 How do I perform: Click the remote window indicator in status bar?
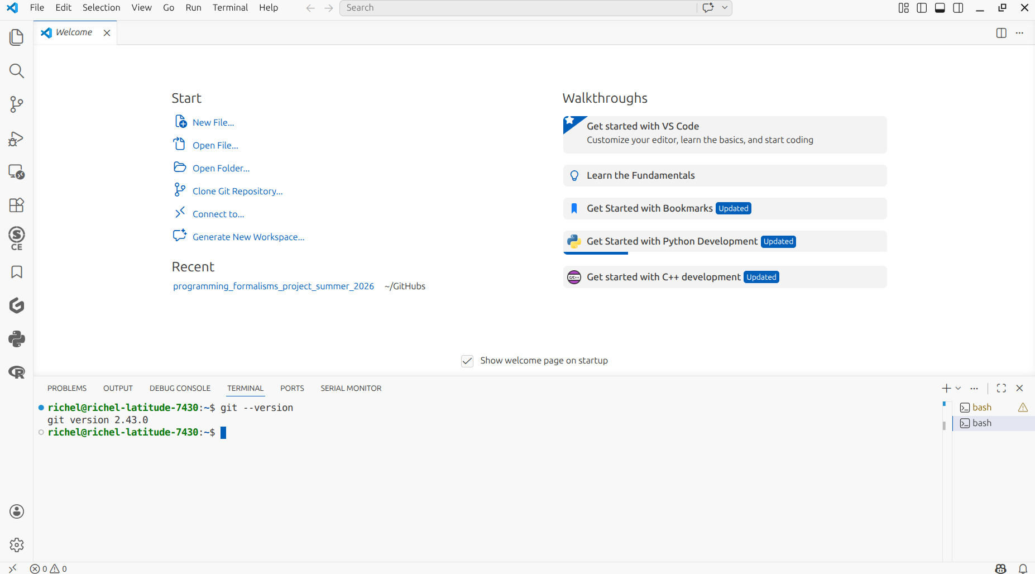tap(12, 568)
